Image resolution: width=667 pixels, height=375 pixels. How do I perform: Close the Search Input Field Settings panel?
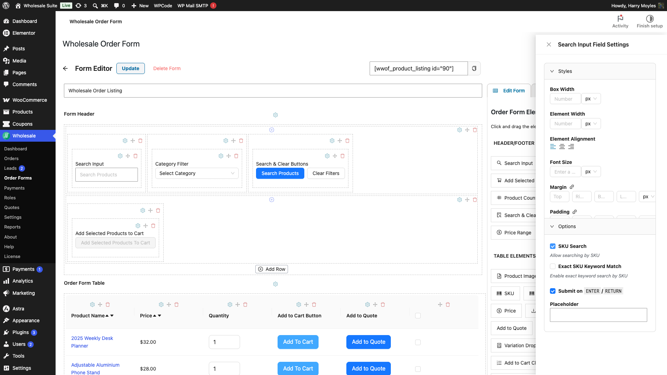549,44
